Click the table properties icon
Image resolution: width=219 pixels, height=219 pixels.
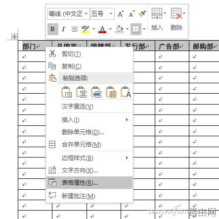[x=52, y=182]
